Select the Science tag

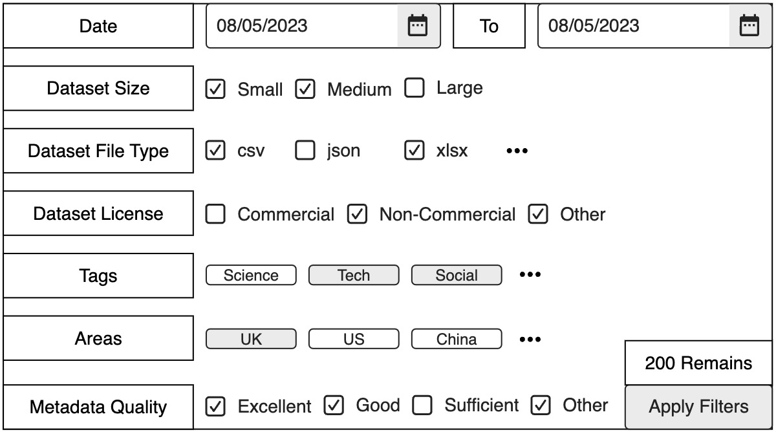point(251,275)
